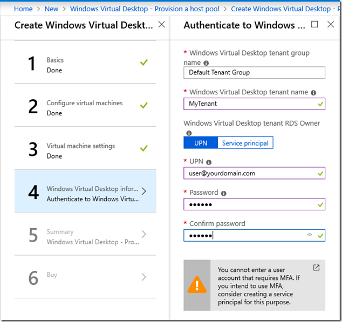Open step 6 Buy
The image size is (342, 322).
click(x=85, y=277)
